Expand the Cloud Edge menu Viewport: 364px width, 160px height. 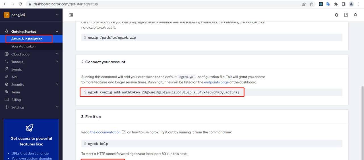click(x=57, y=54)
